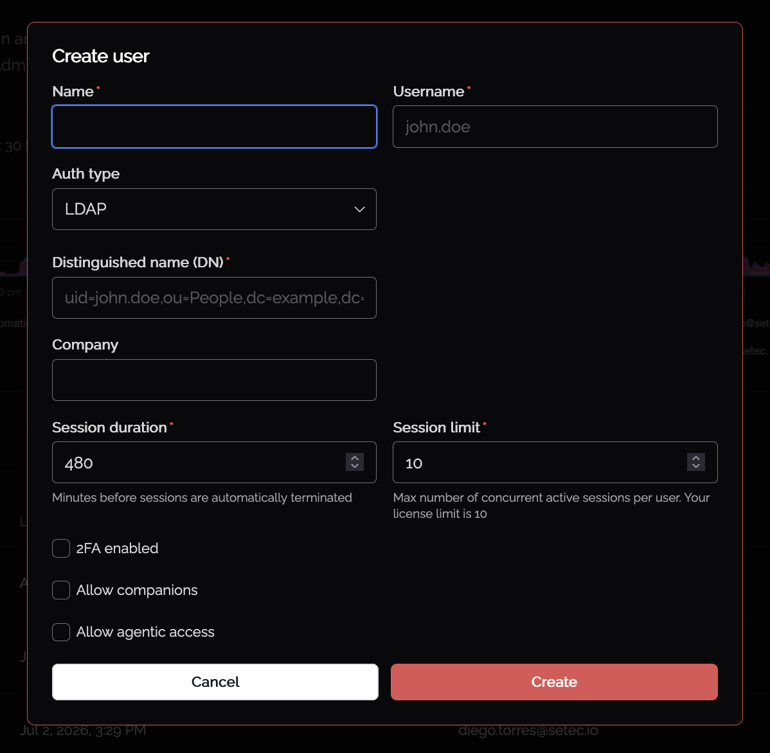Increment the Session limit stepper arrow
The width and height of the screenshot is (770, 753).
coord(696,457)
